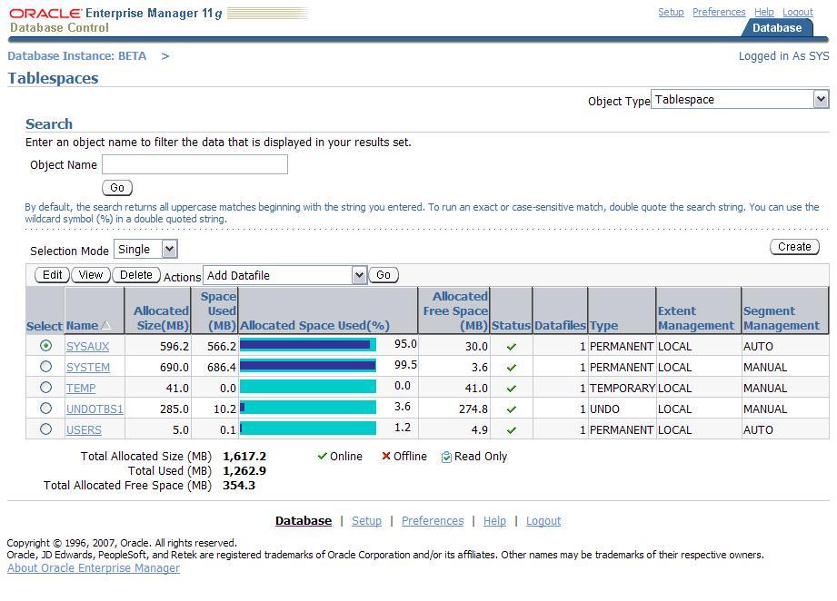Click the green Online legend checkmark
The width and height of the screenshot is (837, 601).
click(x=322, y=457)
